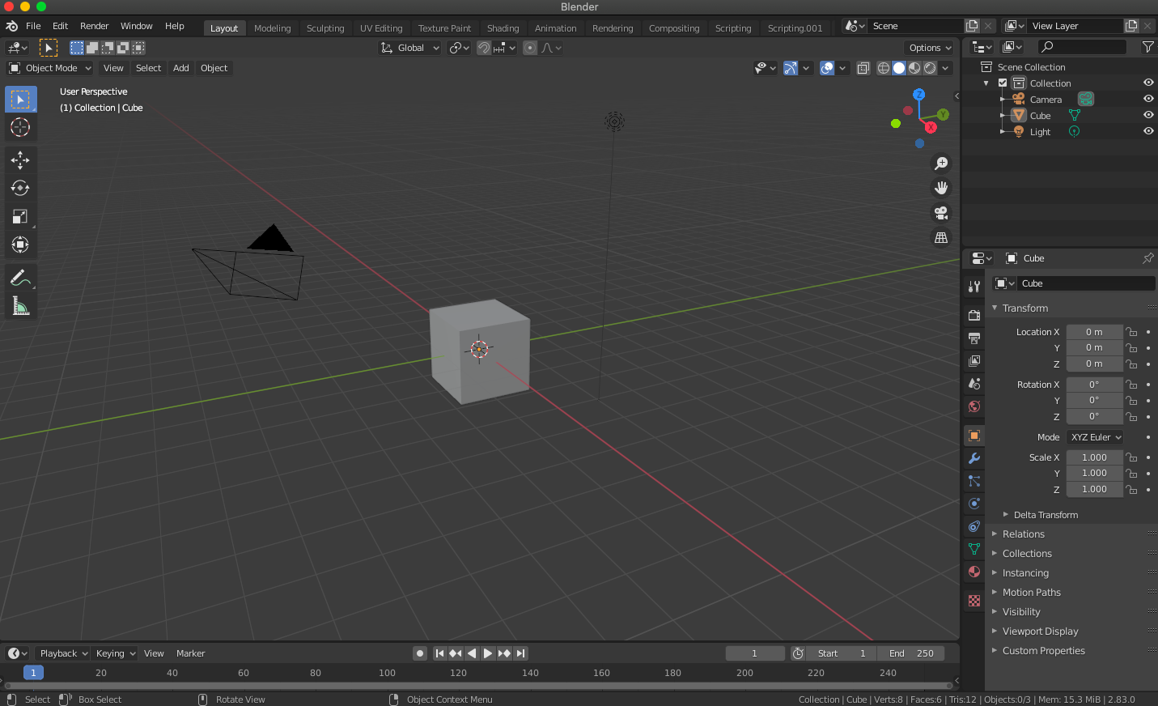Activate the Transform tool
This screenshot has width=1158, height=706.
point(20,245)
